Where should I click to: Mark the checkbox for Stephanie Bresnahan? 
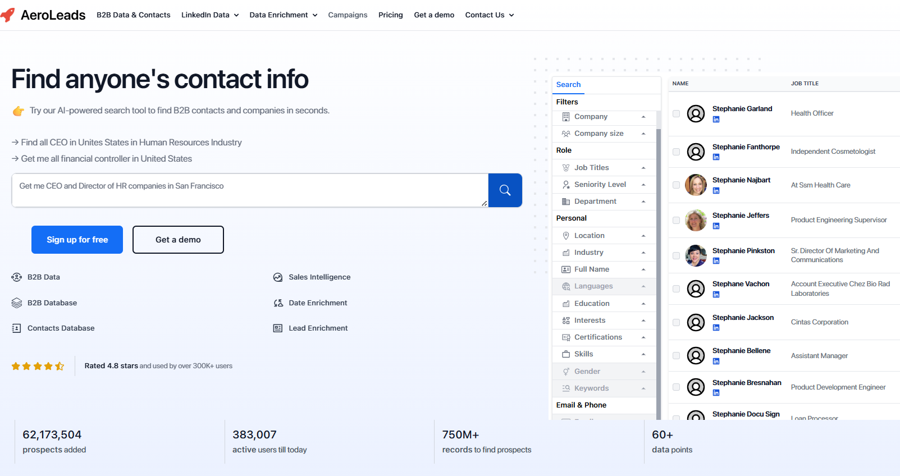(x=676, y=387)
